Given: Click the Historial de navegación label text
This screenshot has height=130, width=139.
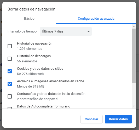Looking at the screenshot, I should 34,44.
